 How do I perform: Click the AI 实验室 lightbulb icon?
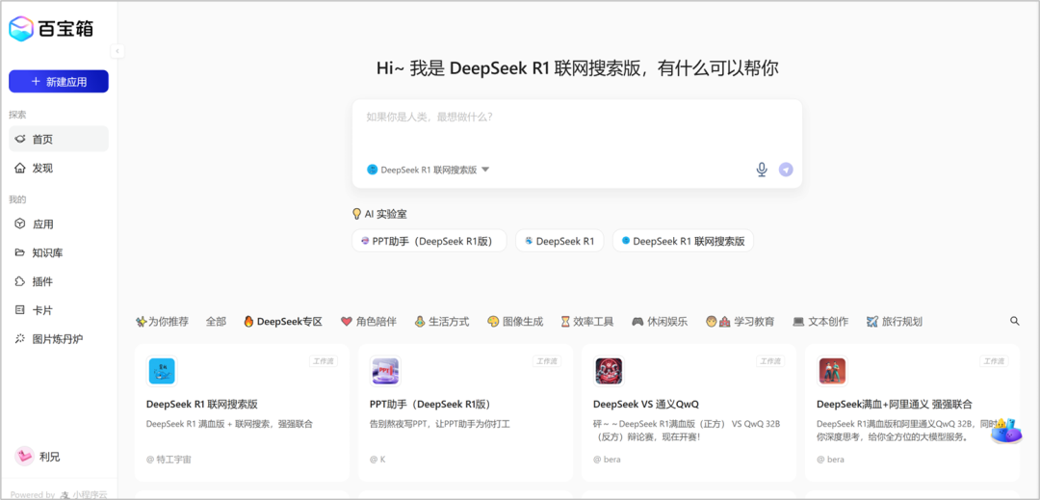pyautogui.click(x=357, y=214)
